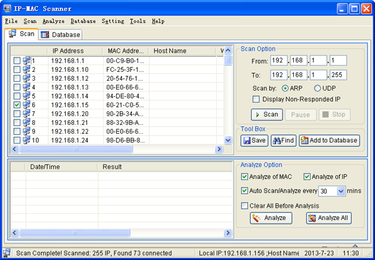
Task: Tick the checkbox for 192.168.1.10
Action: tap(17, 69)
